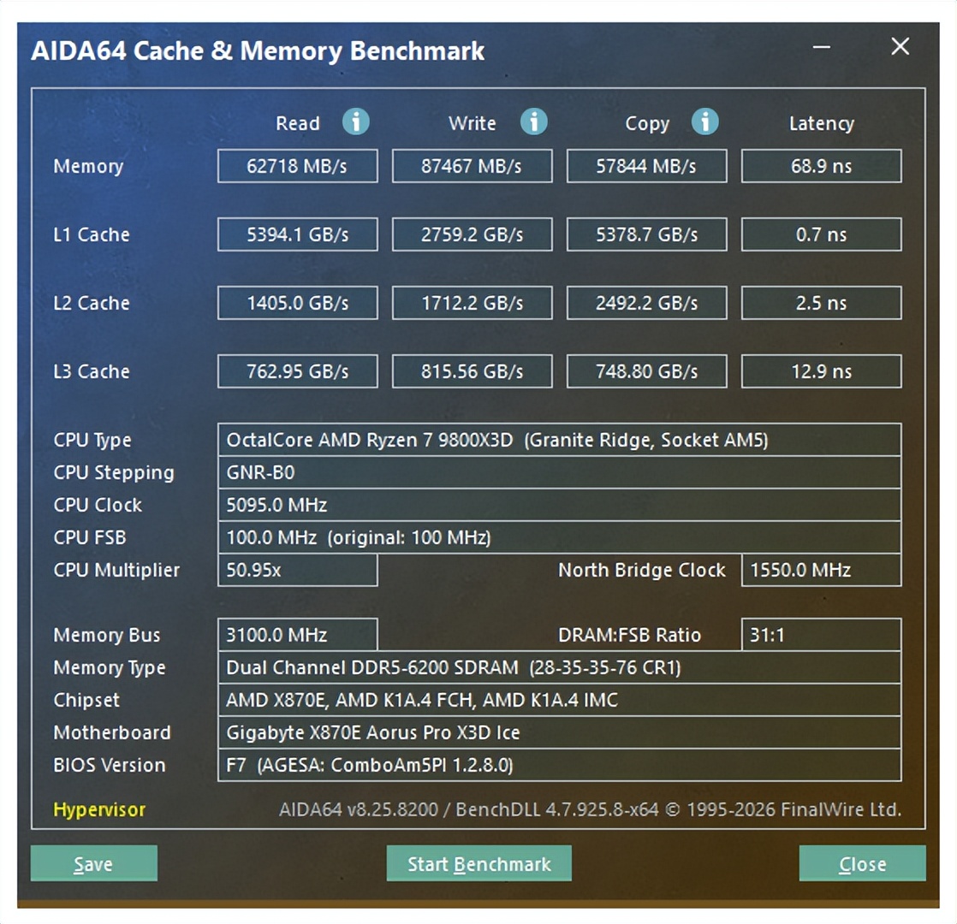Screen dimensions: 957x924
Task: Click the Memory Type label
Action: click(110, 668)
